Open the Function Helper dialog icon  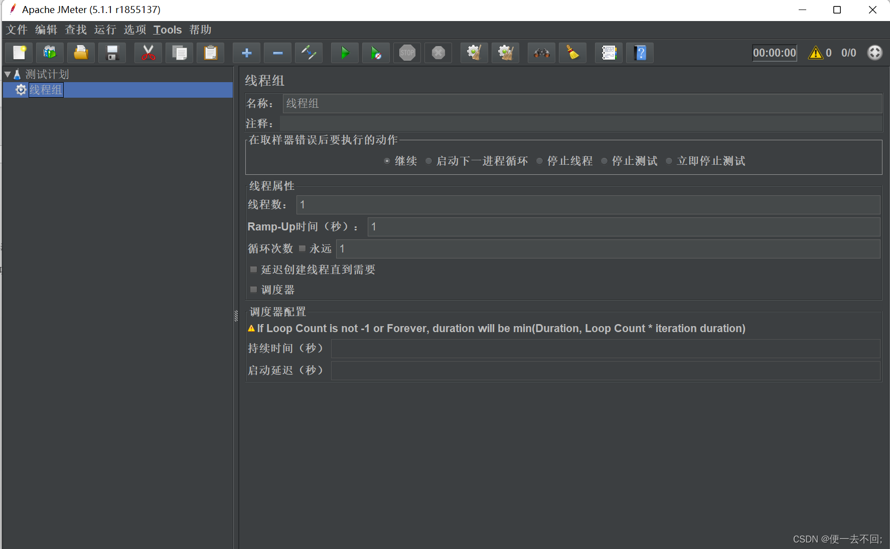(x=609, y=53)
